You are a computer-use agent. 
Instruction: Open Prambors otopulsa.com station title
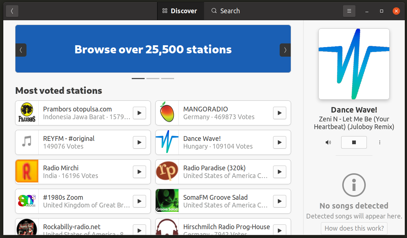[77, 109]
